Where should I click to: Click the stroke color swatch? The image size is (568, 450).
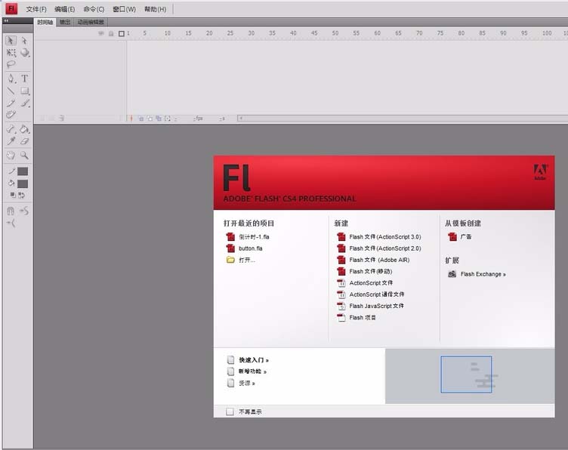pyautogui.click(x=23, y=171)
